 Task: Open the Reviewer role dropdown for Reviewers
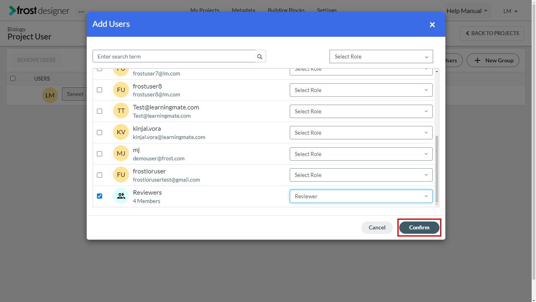tap(361, 196)
